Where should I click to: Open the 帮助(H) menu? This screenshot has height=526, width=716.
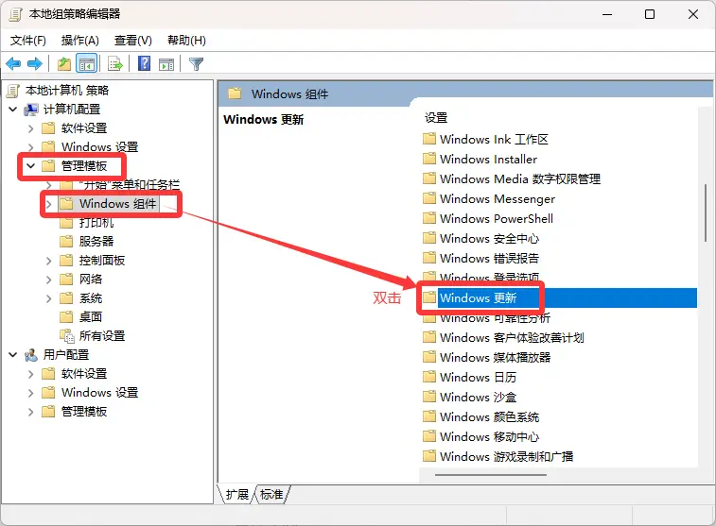tap(186, 41)
